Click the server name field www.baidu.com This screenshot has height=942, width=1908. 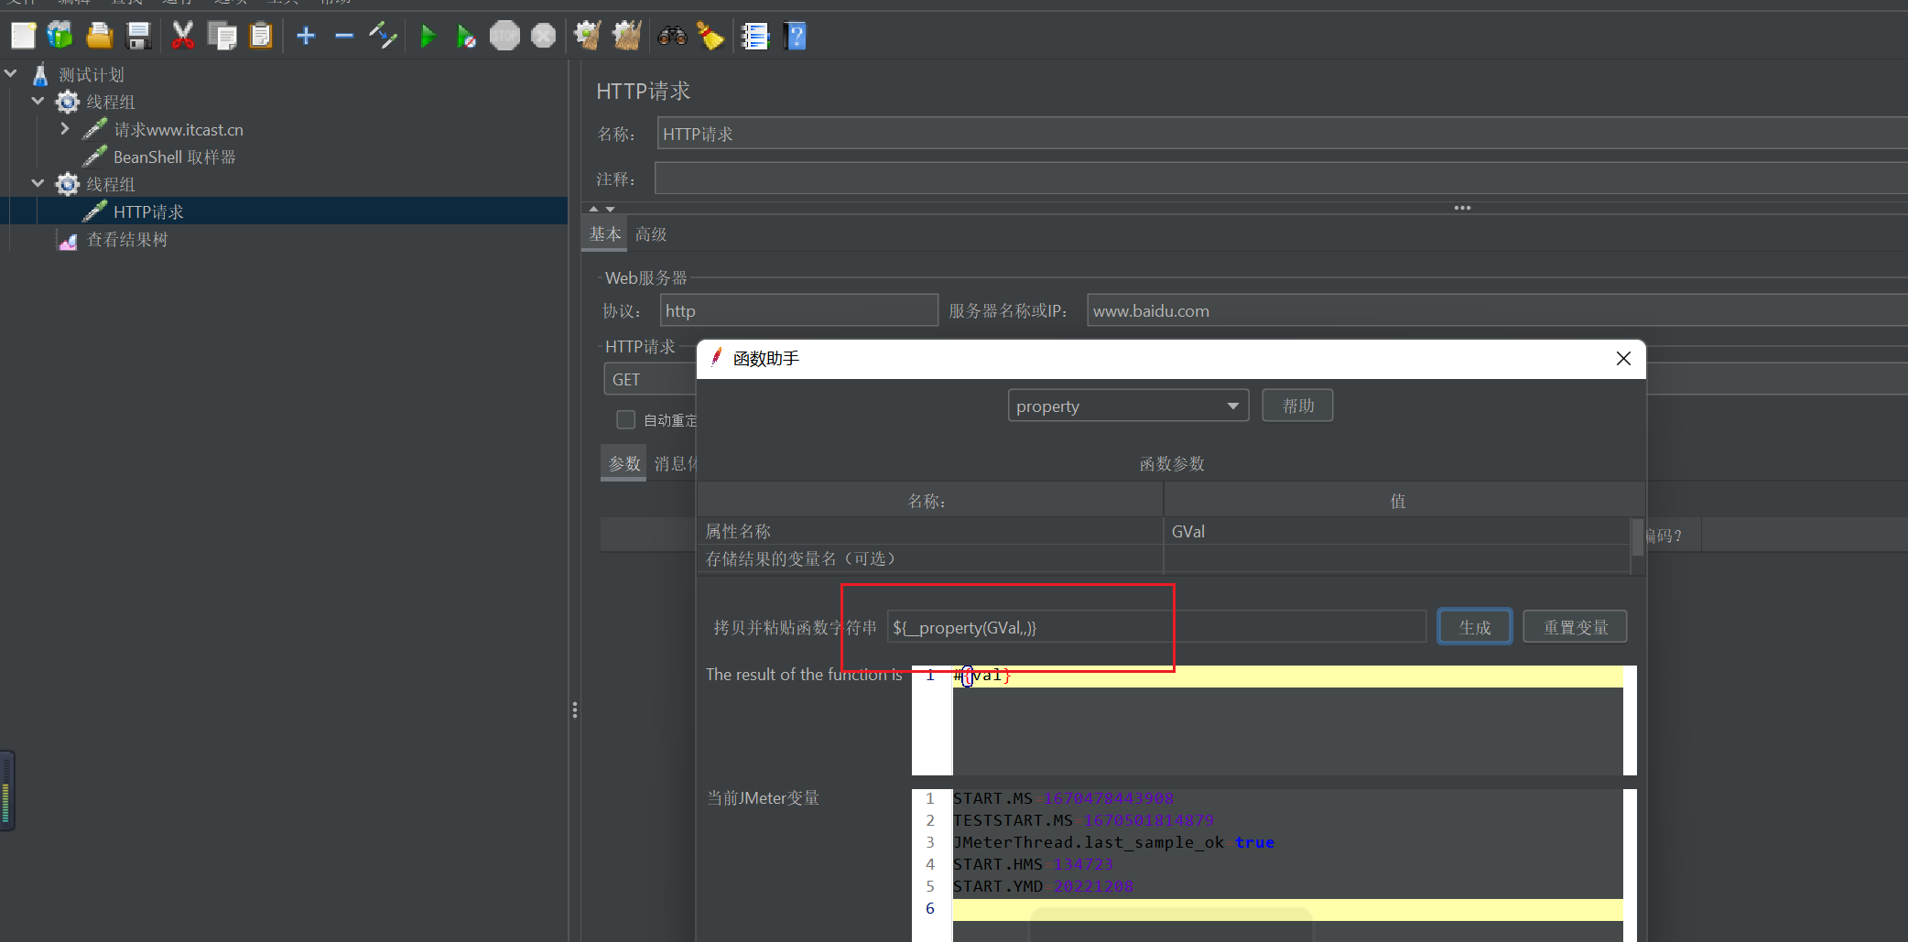point(1497,310)
